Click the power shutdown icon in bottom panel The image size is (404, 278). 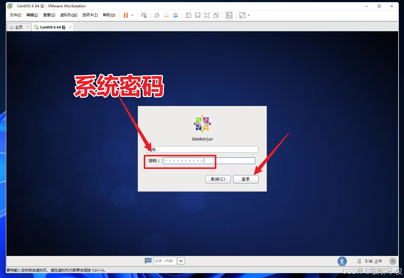(x=393, y=261)
